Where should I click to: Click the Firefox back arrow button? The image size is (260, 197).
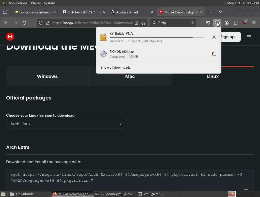(6, 23)
